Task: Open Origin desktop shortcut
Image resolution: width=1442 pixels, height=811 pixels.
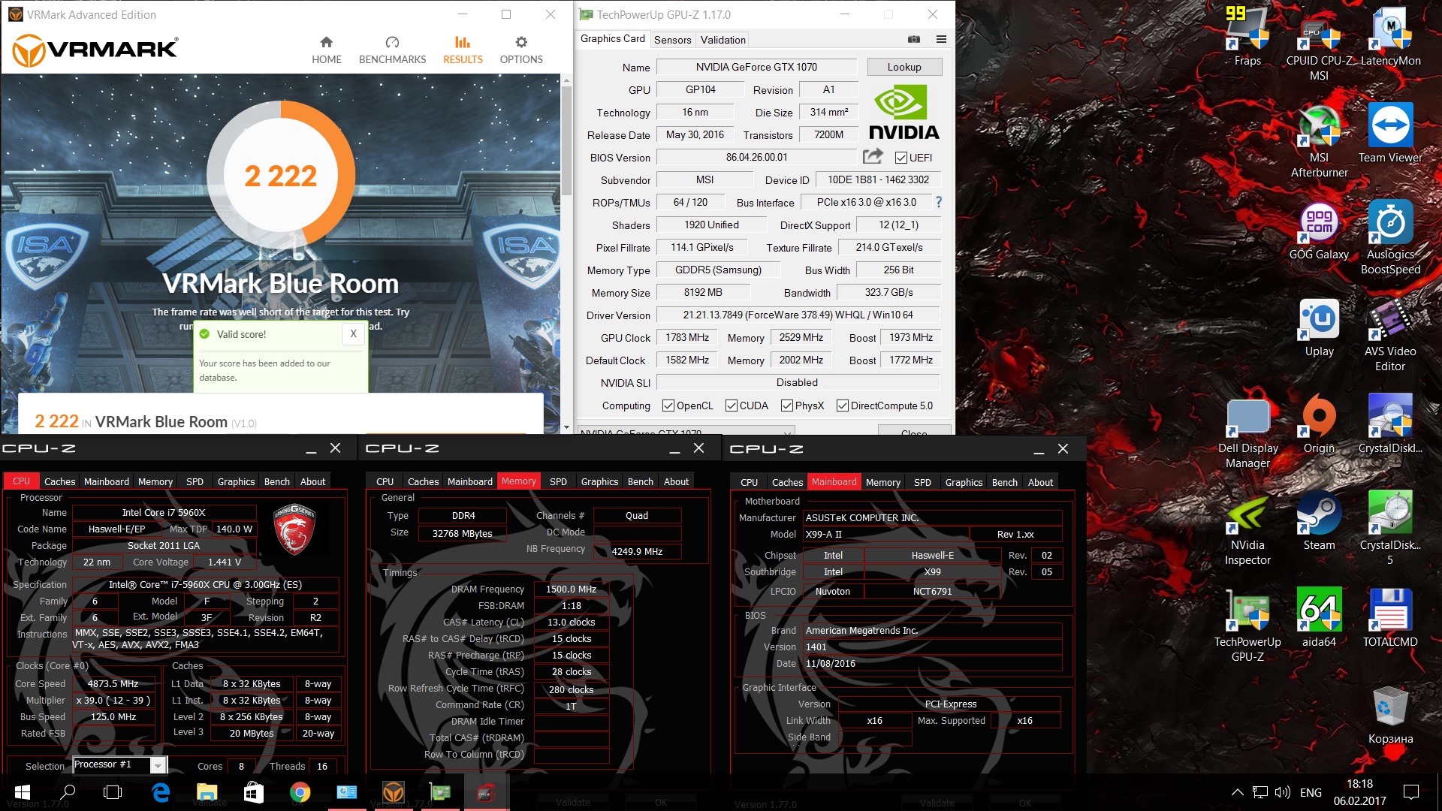Action: pos(1319,424)
